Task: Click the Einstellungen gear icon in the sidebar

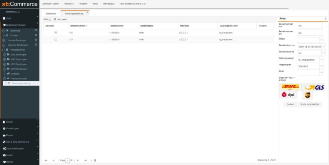Action: point(4,129)
